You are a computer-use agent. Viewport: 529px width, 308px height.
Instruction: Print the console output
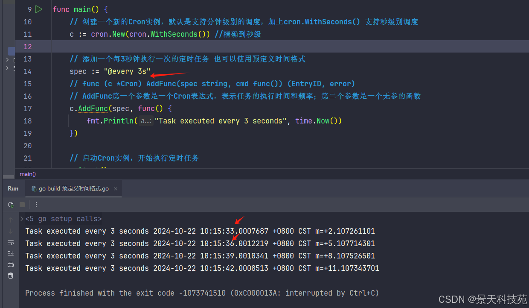click(x=11, y=264)
